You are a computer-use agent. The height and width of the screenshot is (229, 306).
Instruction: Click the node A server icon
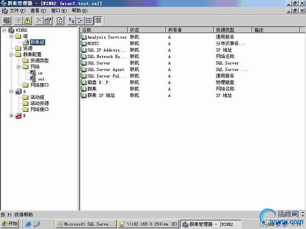coord(18,91)
